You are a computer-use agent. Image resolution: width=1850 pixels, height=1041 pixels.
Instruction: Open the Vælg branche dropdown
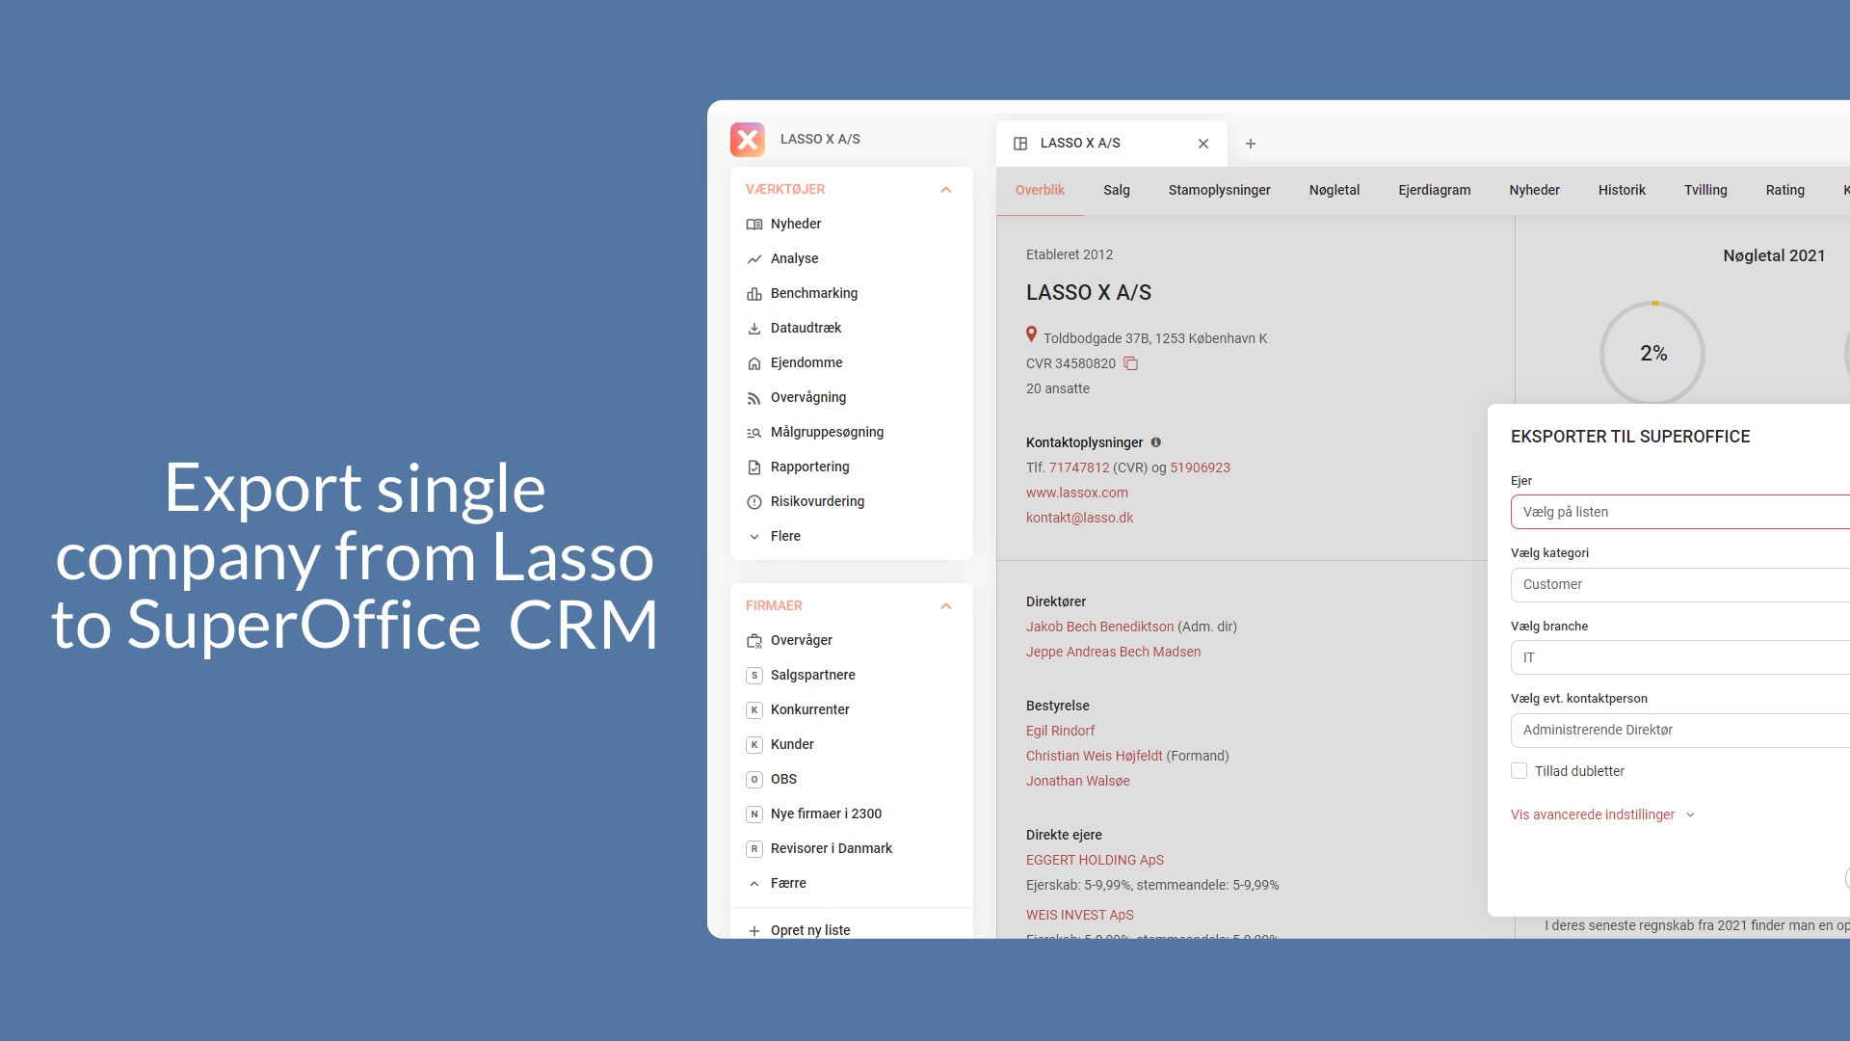coord(1680,657)
